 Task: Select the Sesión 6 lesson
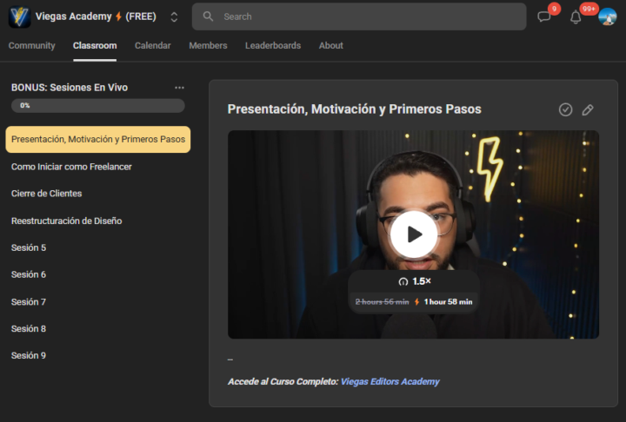pyautogui.click(x=29, y=274)
